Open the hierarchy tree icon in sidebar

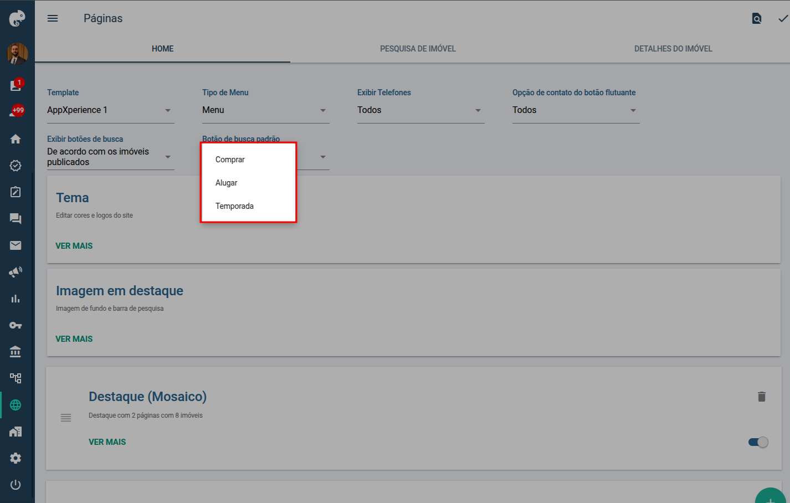[x=16, y=378]
